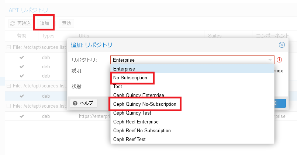Image resolution: width=297 pixels, height=155 pixels.
Task: Sort by the コンポーネント column header
Action: (x=274, y=36)
